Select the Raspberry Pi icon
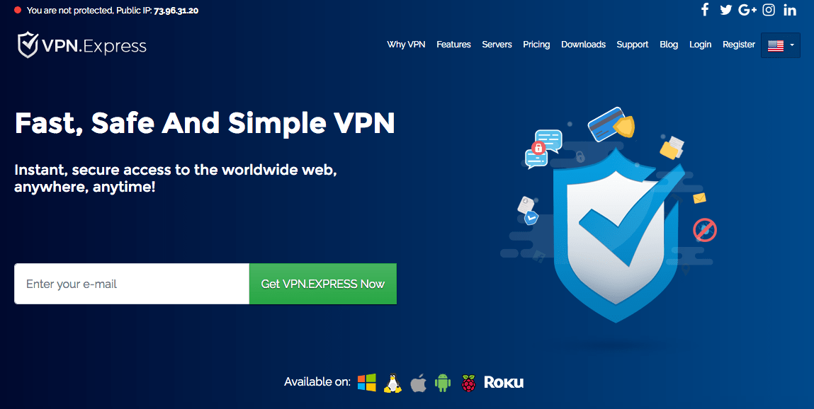 pos(469,383)
